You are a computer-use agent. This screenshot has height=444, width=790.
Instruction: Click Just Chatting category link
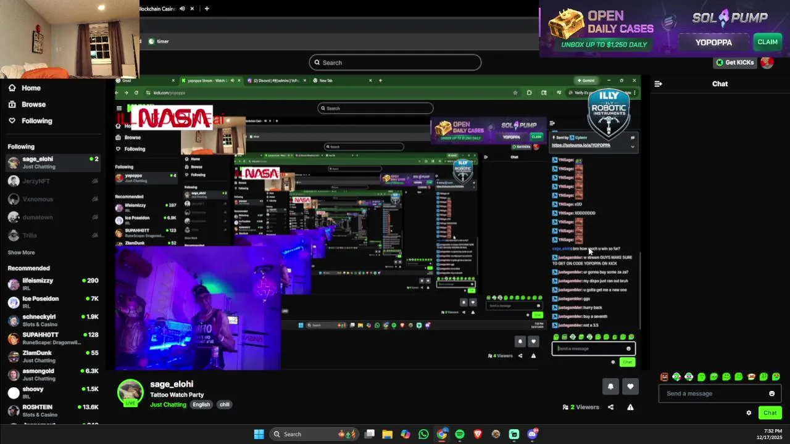(x=168, y=405)
